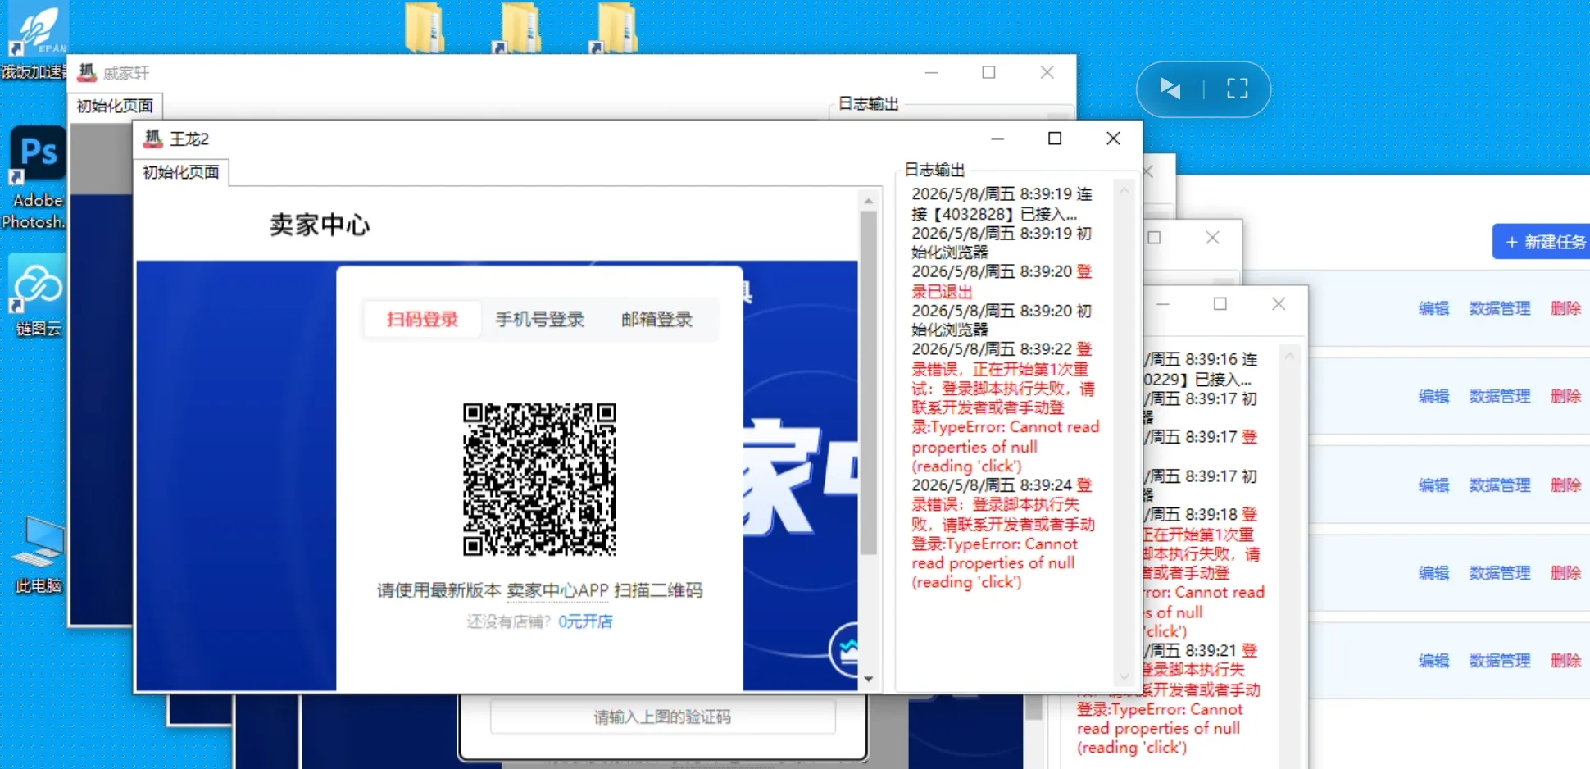Launch the 加速器 rocket shortcut on desktop

click(x=35, y=41)
